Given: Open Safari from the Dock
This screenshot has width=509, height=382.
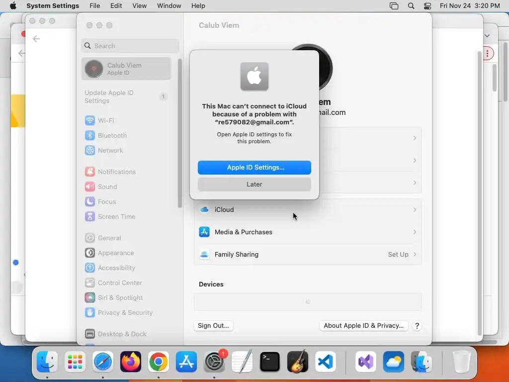Looking at the screenshot, I should 103,362.
